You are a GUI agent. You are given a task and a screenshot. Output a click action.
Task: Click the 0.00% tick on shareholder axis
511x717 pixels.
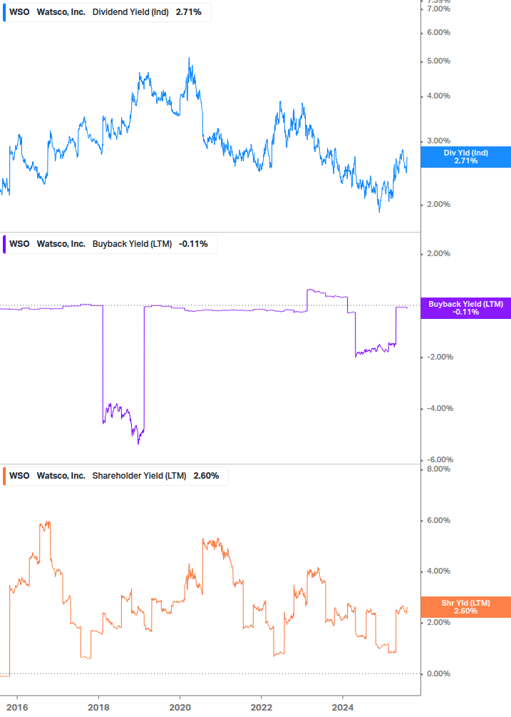(438, 673)
